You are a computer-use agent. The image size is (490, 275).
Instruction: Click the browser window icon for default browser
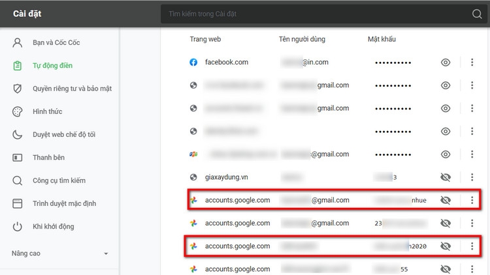(x=18, y=203)
